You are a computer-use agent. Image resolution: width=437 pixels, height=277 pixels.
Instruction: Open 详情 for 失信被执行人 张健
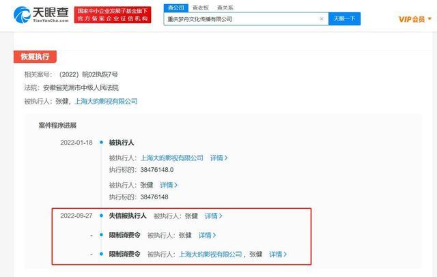click(x=214, y=216)
